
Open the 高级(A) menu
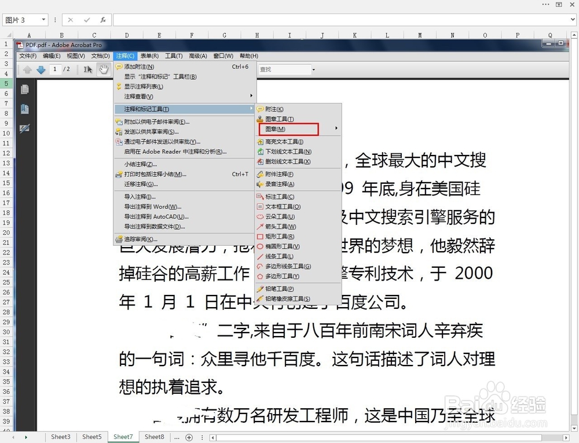tap(198, 56)
